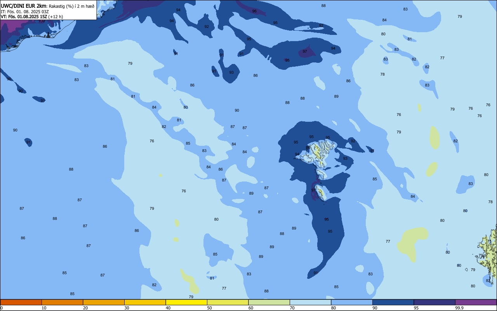Click the golden 30–40 legend swatch

(145, 302)
